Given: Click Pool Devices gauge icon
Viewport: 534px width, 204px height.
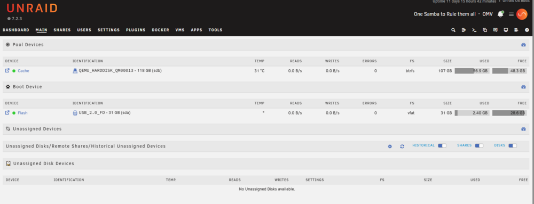Looking at the screenshot, I should coord(523,45).
